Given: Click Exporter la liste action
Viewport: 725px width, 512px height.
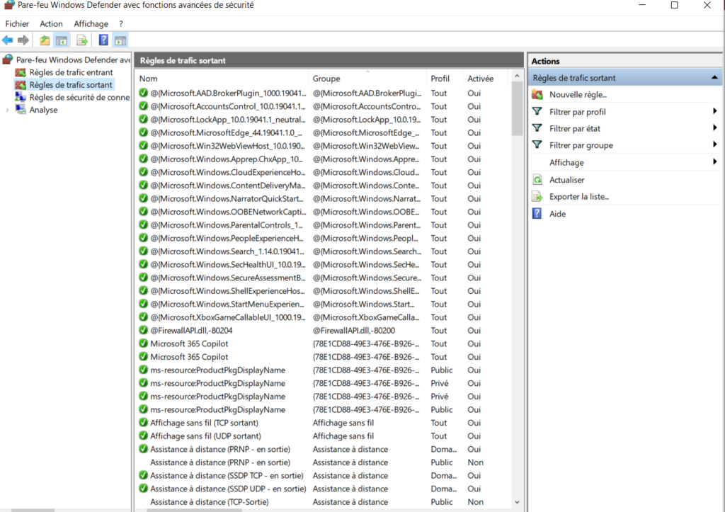Looking at the screenshot, I should [579, 197].
